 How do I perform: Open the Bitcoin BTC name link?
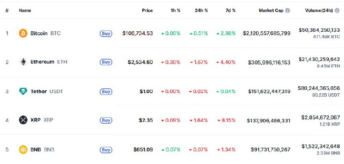(46, 33)
